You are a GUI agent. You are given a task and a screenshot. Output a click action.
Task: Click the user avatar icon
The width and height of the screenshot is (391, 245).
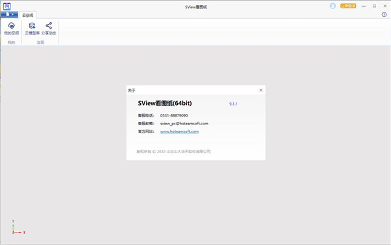pyautogui.click(x=332, y=6)
